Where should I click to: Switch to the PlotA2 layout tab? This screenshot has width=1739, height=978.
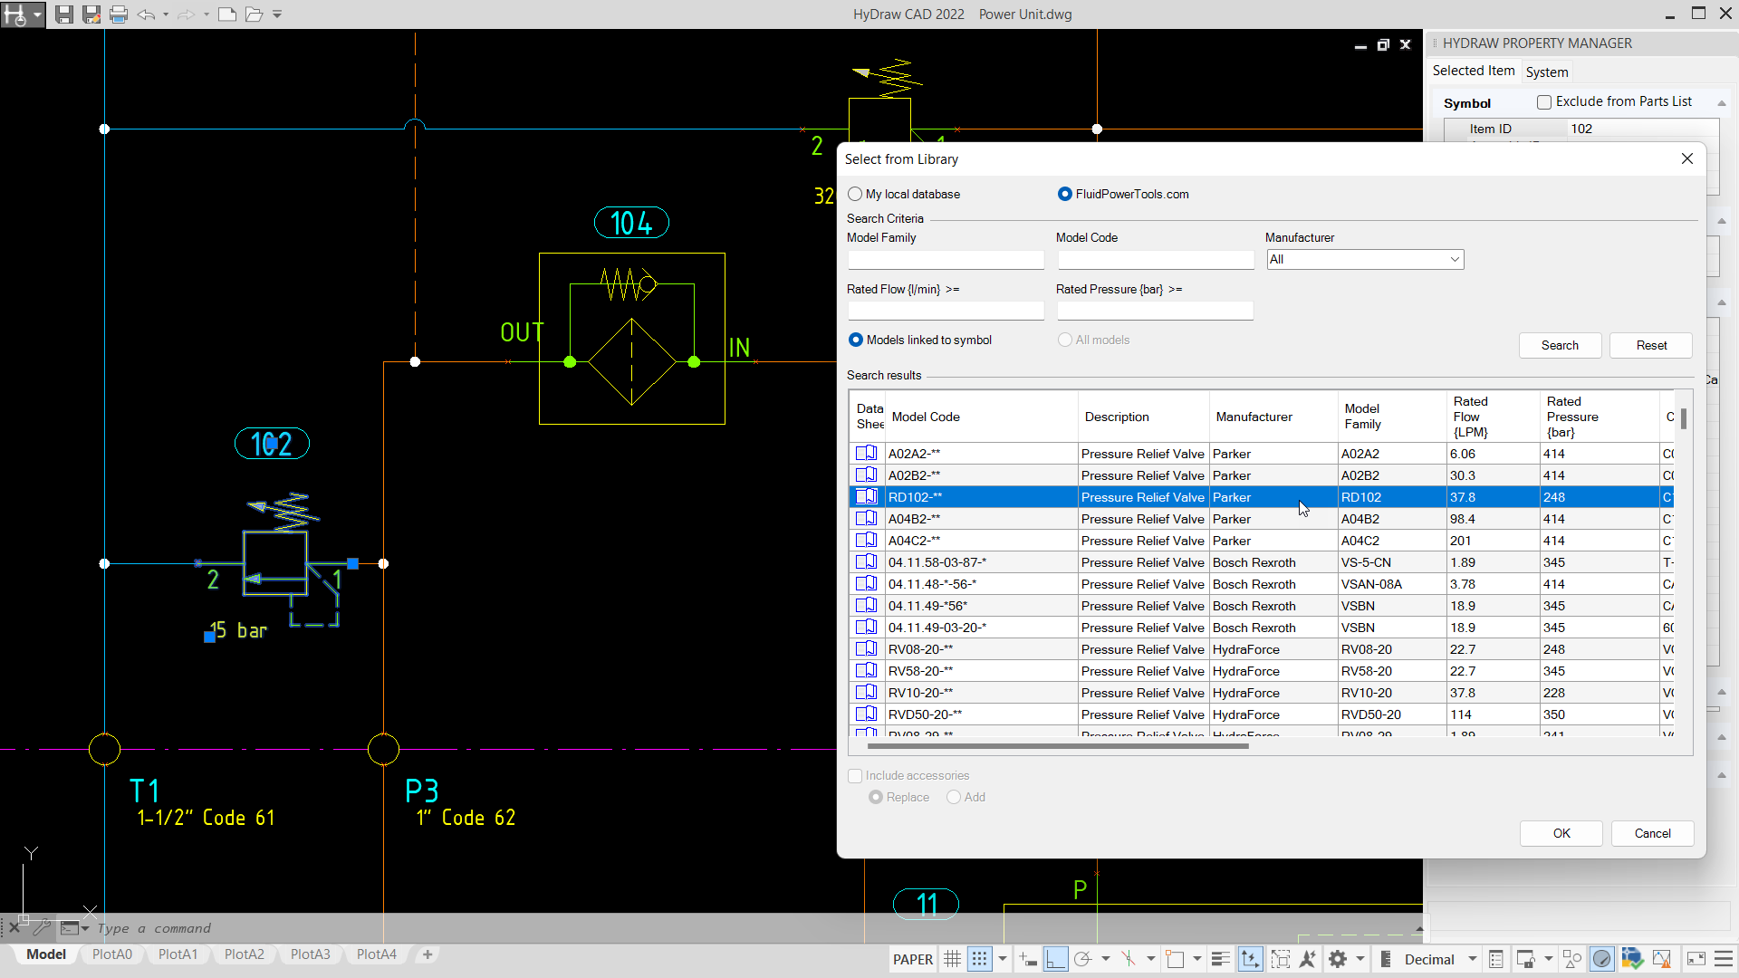click(x=244, y=954)
